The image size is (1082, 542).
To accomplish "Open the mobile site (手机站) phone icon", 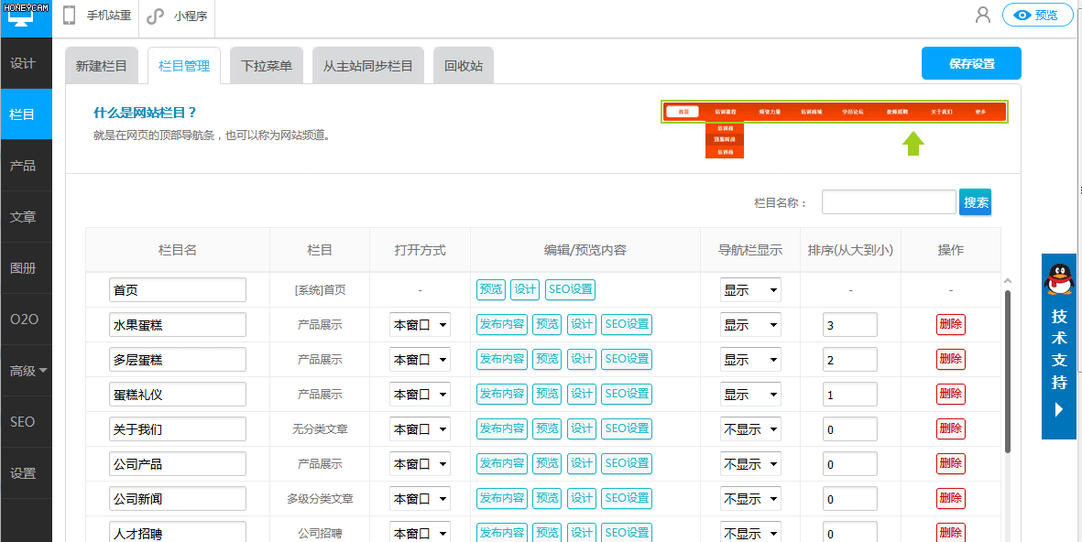I will 70,16.
